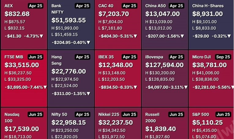The image size is (234, 139).
Task: Click the Hang Seng down arrow next to -1.35%
Action: (88, 94)
